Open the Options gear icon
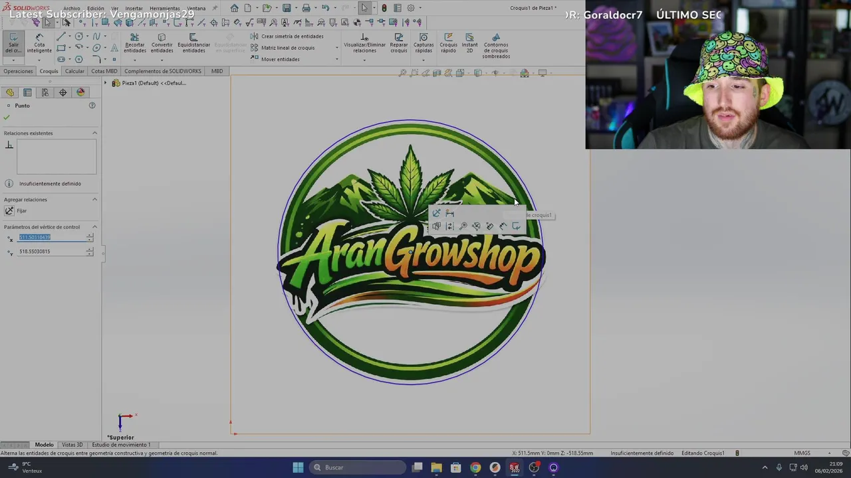The height and width of the screenshot is (478, 851). pos(411,8)
